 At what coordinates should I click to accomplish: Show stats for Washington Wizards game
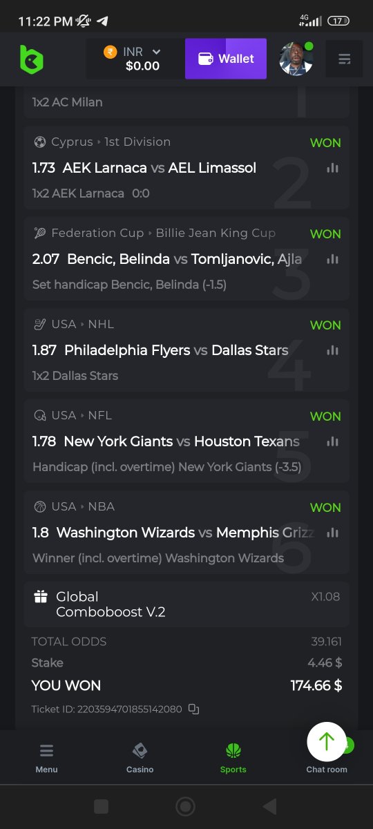point(333,533)
